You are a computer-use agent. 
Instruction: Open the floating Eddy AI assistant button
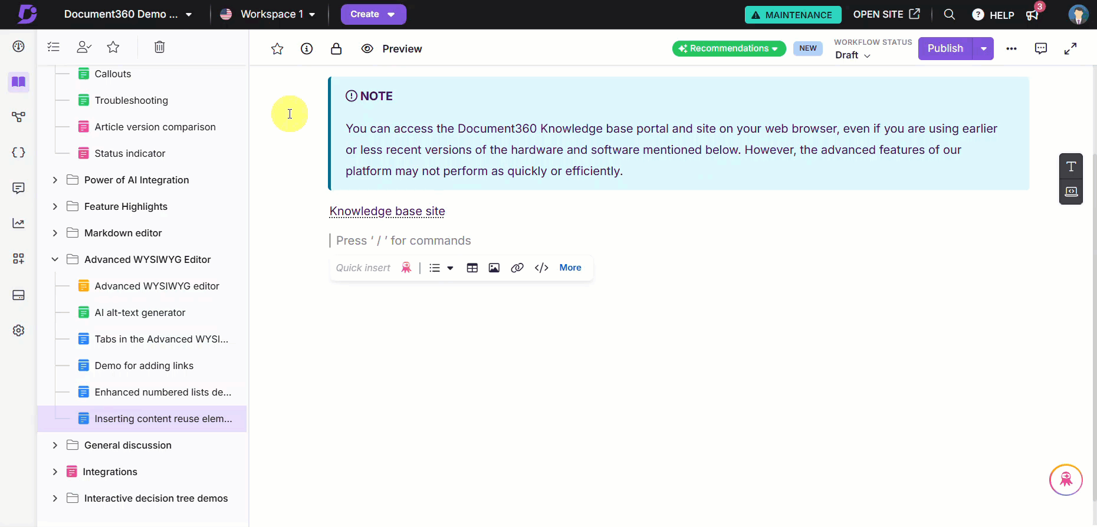click(1066, 480)
